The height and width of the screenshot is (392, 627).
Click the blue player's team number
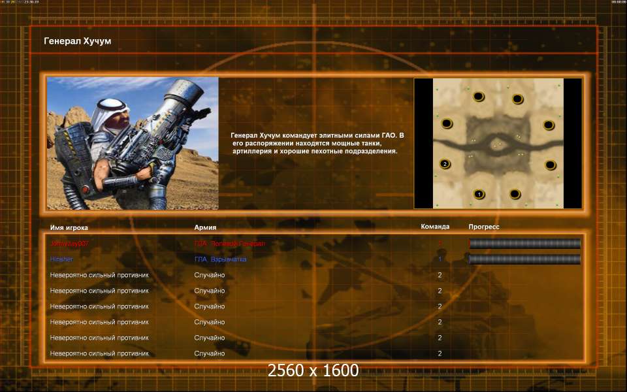[x=440, y=259]
